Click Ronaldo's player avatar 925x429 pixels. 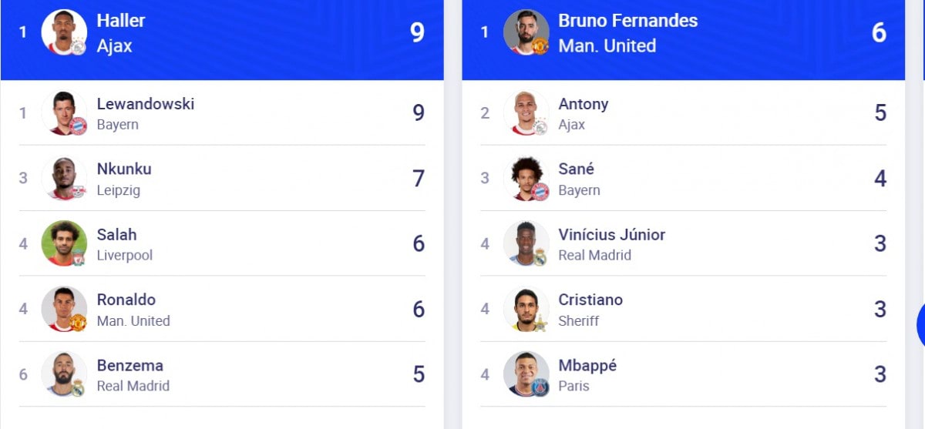tap(64, 309)
